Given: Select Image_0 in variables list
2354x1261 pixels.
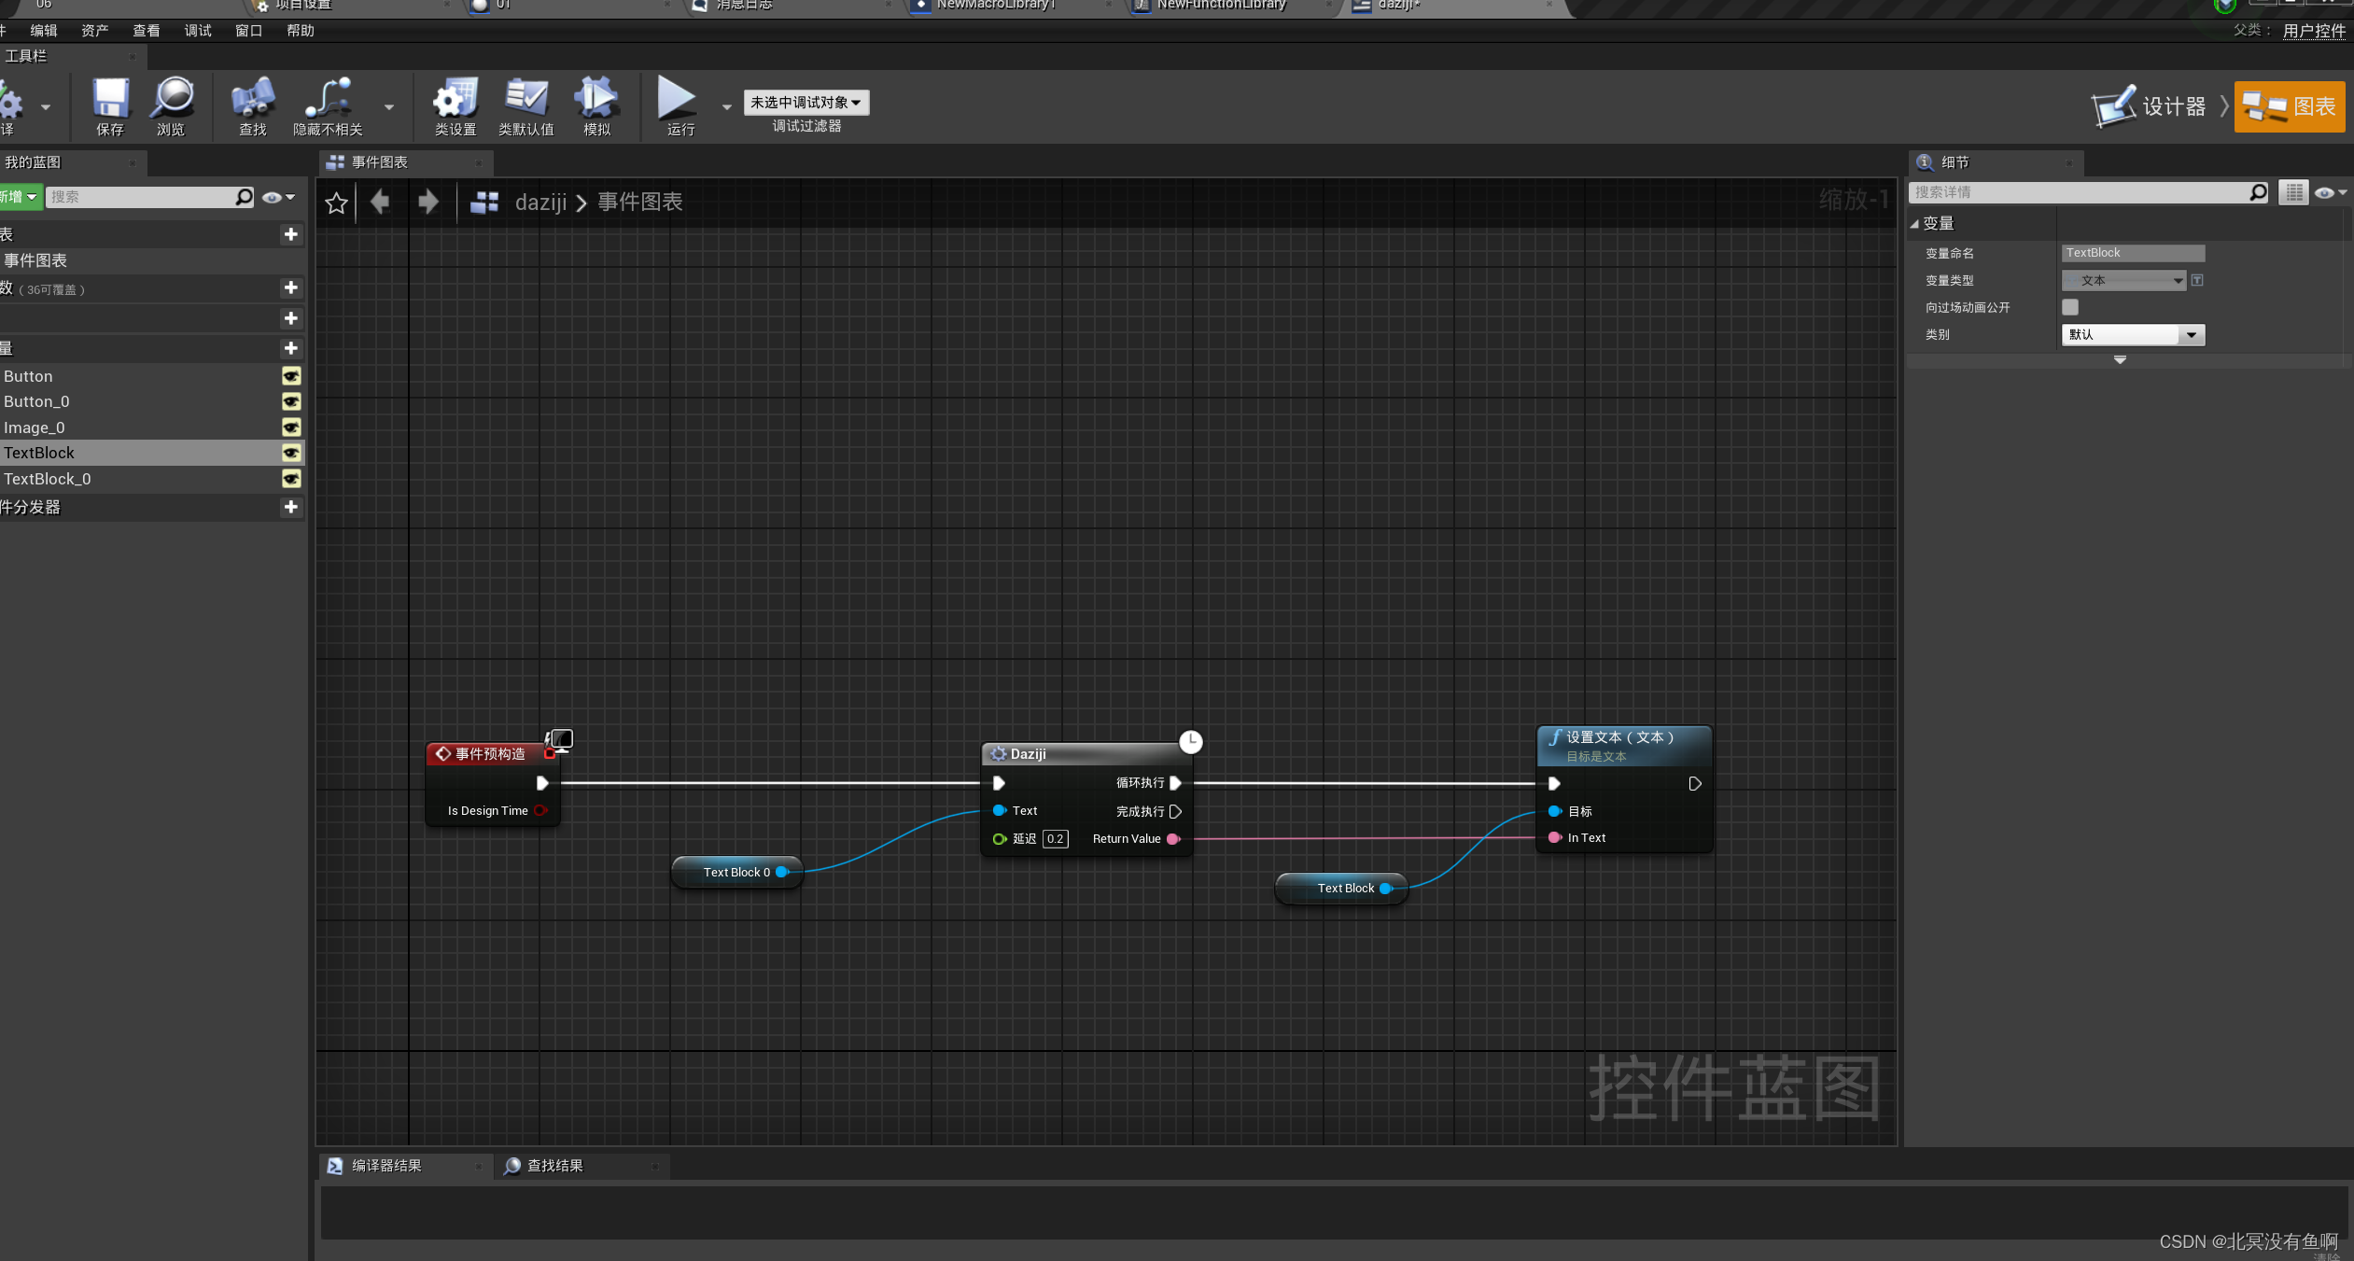Looking at the screenshot, I should click(35, 427).
